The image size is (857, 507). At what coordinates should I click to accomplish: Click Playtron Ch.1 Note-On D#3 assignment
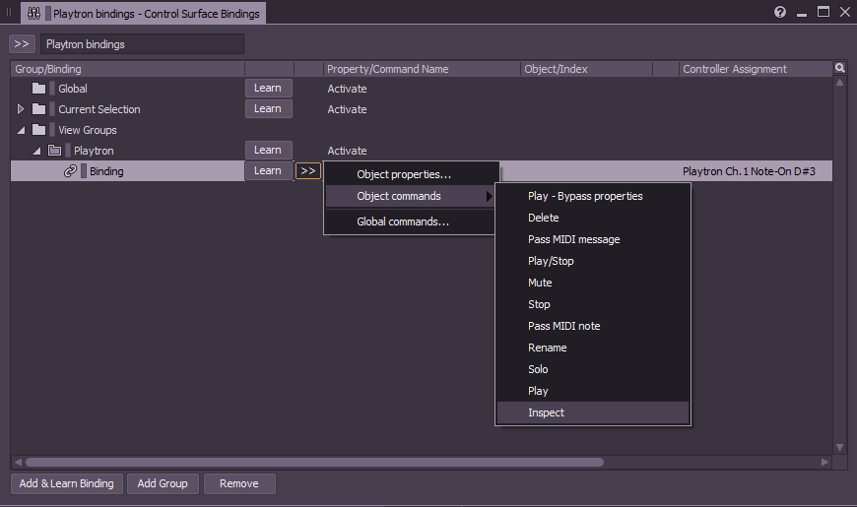pos(749,171)
